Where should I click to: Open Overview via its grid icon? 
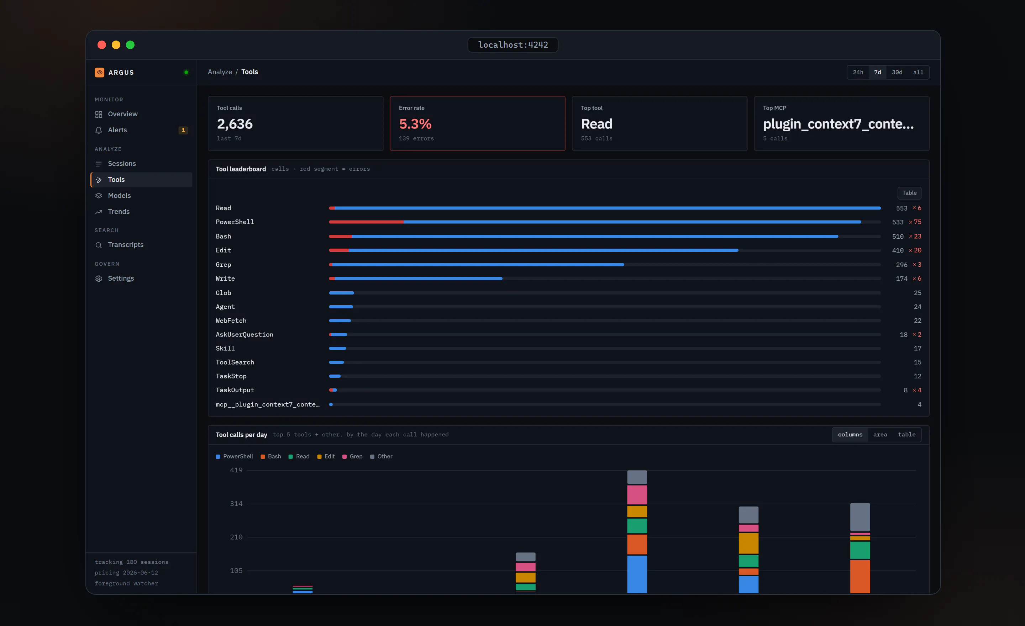coord(99,114)
